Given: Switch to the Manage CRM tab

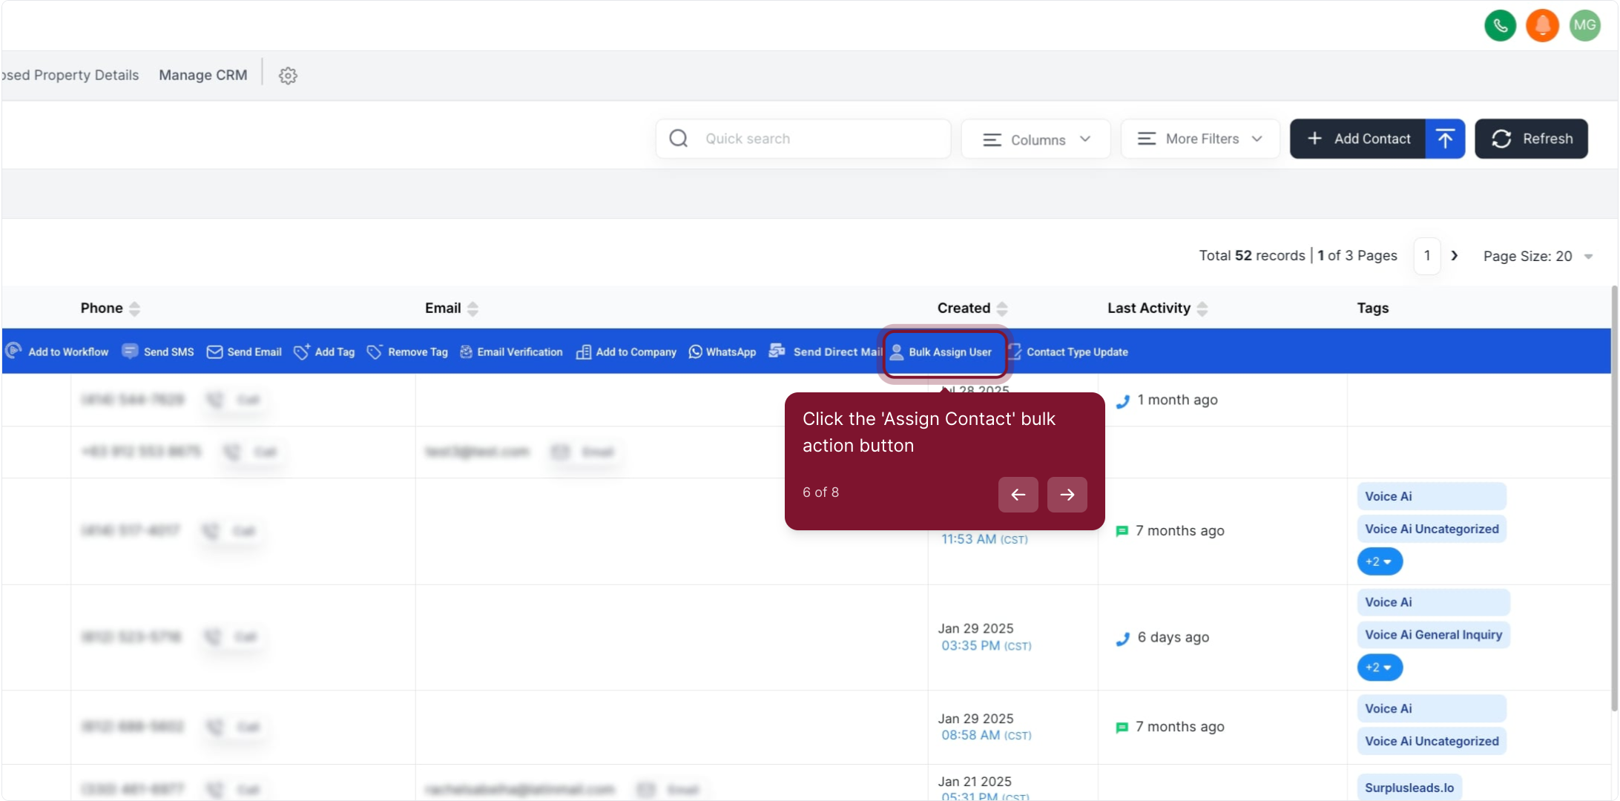Looking at the screenshot, I should pos(202,75).
